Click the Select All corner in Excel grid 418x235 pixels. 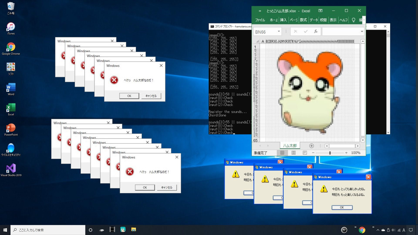click(x=257, y=41)
